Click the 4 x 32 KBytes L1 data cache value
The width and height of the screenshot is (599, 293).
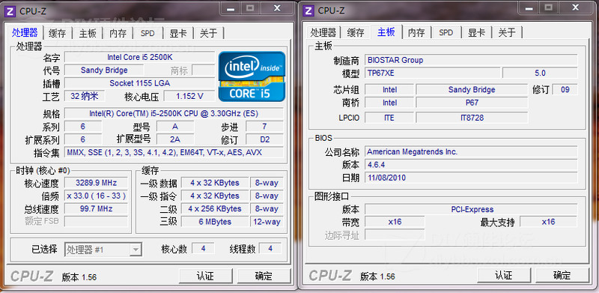click(215, 183)
